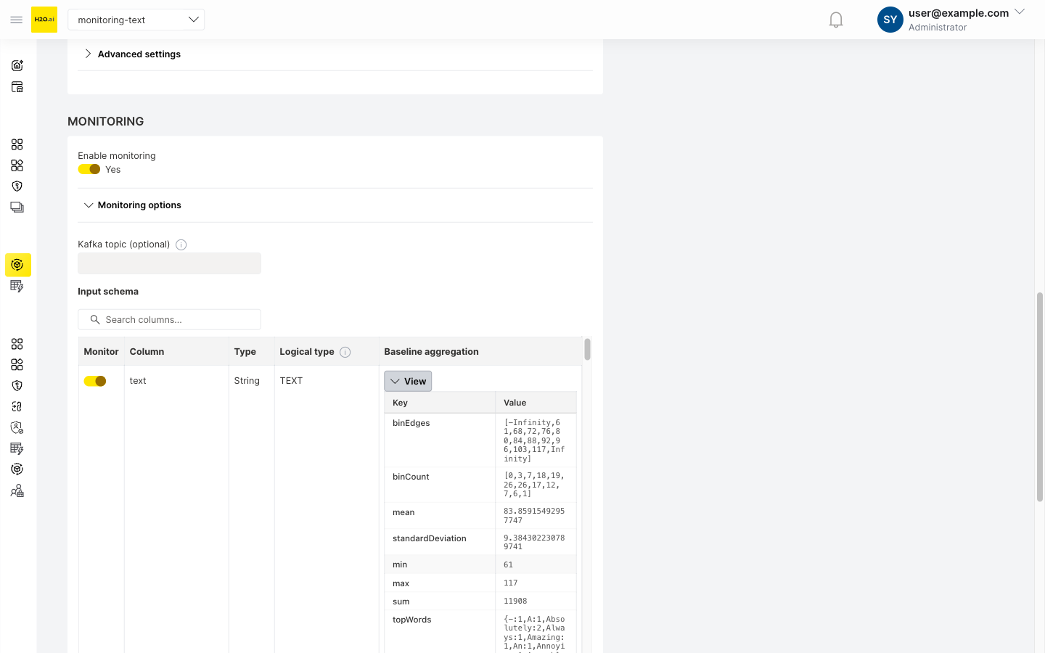
Task: Click the Column table header
Action: click(147, 351)
